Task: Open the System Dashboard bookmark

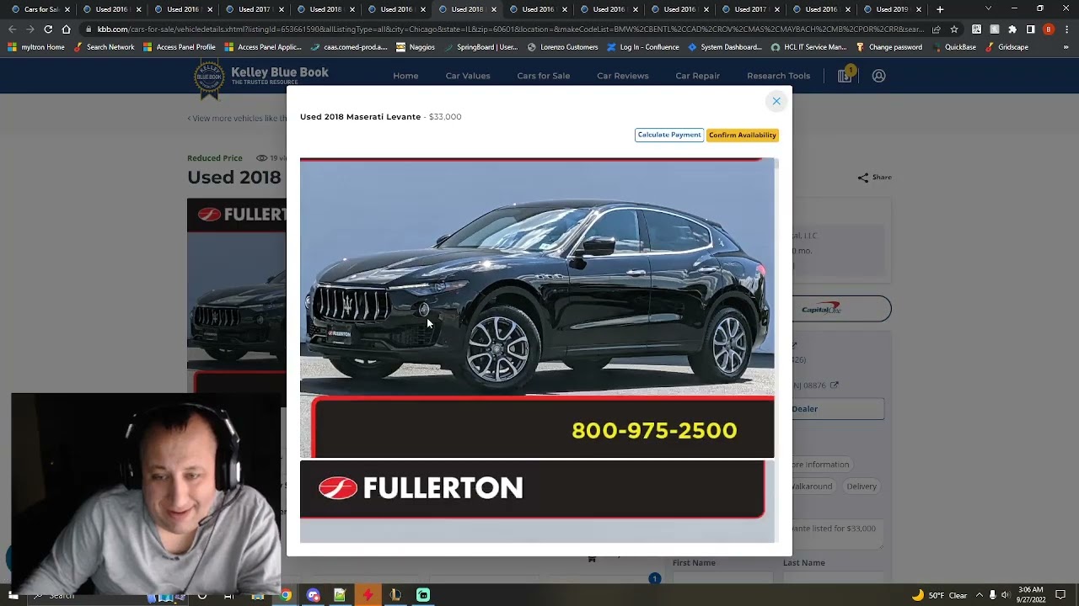Action: click(x=725, y=47)
